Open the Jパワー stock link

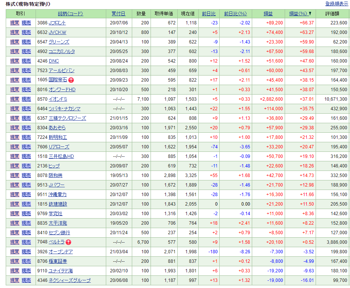[x=57, y=185]
